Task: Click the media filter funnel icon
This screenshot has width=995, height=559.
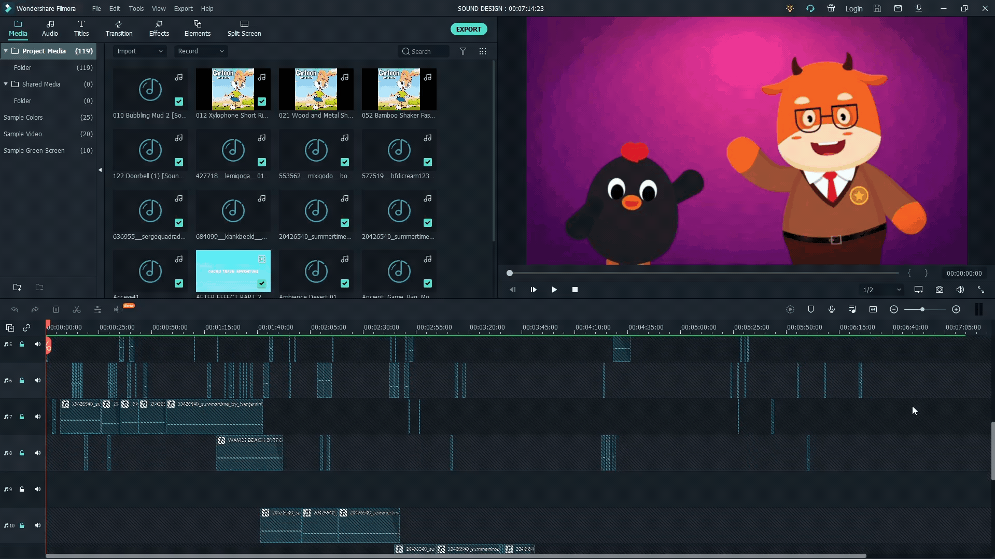Action: (x=463, y=51)
